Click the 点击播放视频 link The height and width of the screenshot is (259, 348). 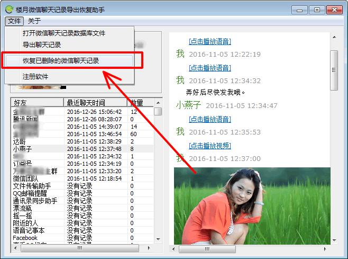click(210, 146)
